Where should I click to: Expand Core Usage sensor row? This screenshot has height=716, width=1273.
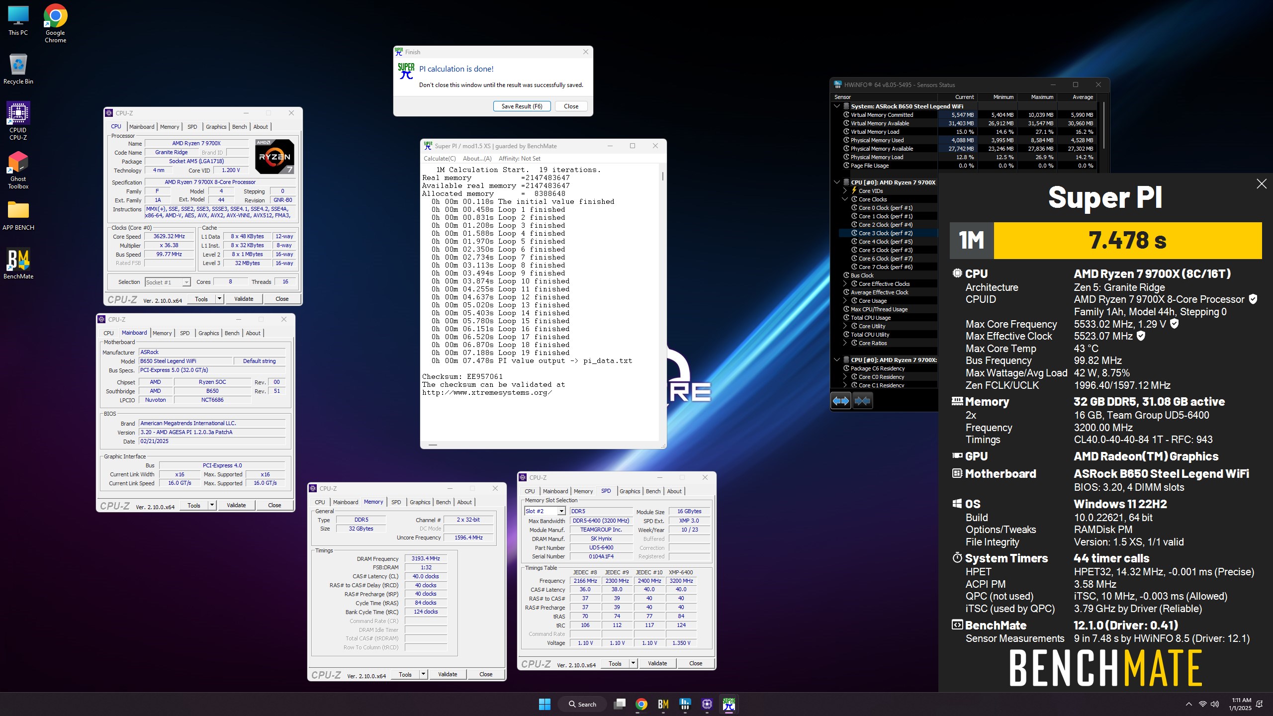point(845,301)
